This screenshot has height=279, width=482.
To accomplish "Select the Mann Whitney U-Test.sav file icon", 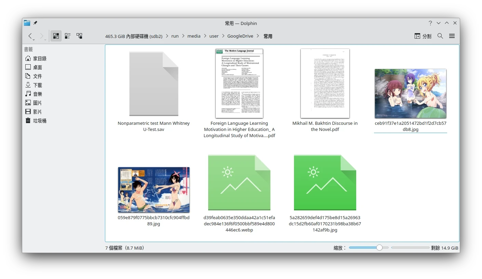I will [x=154, y=84].
